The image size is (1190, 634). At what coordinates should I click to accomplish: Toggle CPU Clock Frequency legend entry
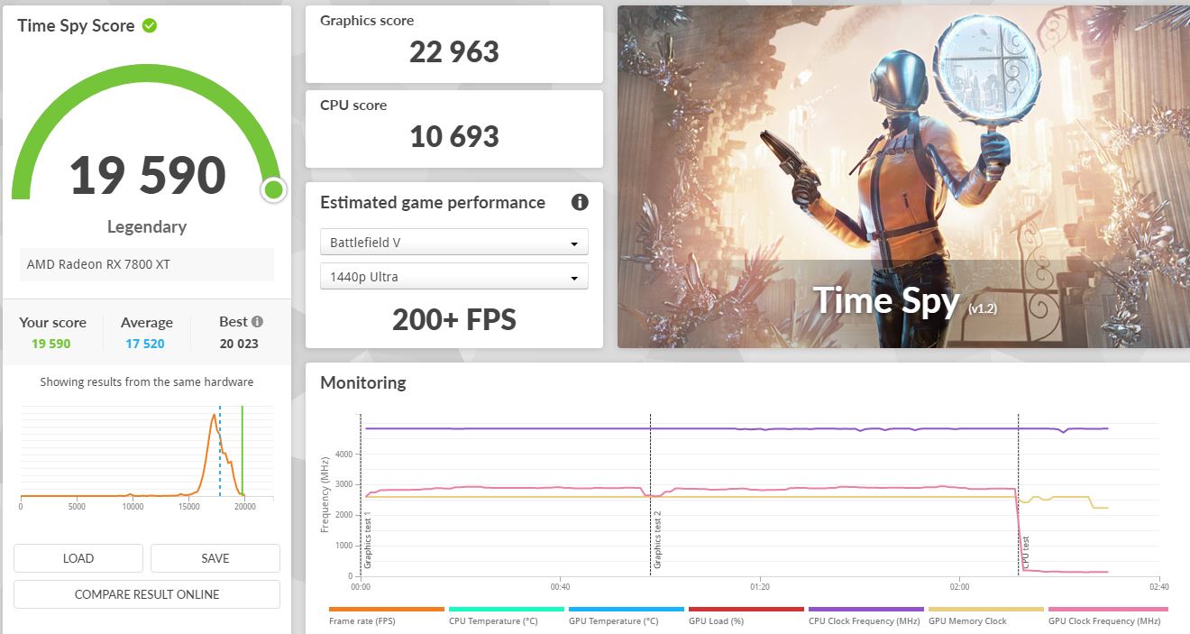[x=865, y=616]
